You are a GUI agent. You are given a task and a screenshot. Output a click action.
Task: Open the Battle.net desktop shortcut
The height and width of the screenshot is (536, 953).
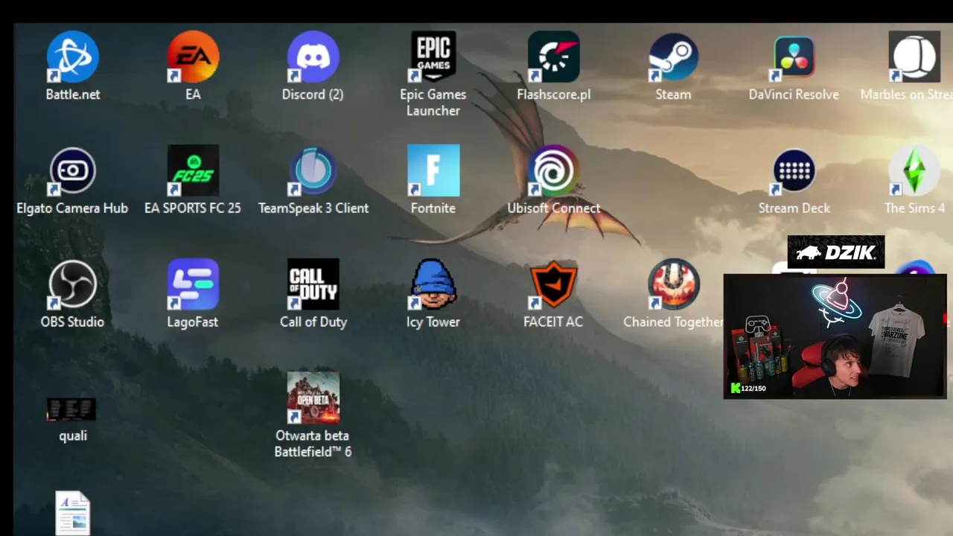point(72,57)
